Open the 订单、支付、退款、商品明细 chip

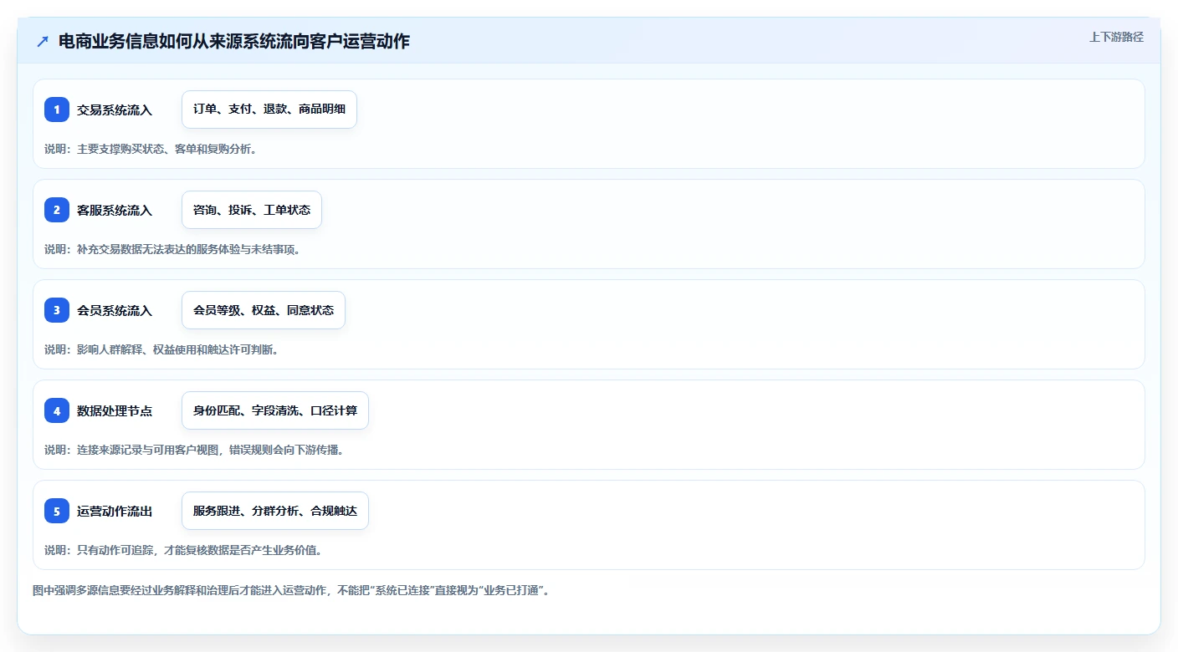click(269, 110)
